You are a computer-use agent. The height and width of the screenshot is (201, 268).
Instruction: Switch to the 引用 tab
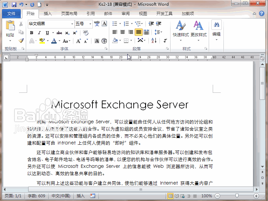coord(90,14)
